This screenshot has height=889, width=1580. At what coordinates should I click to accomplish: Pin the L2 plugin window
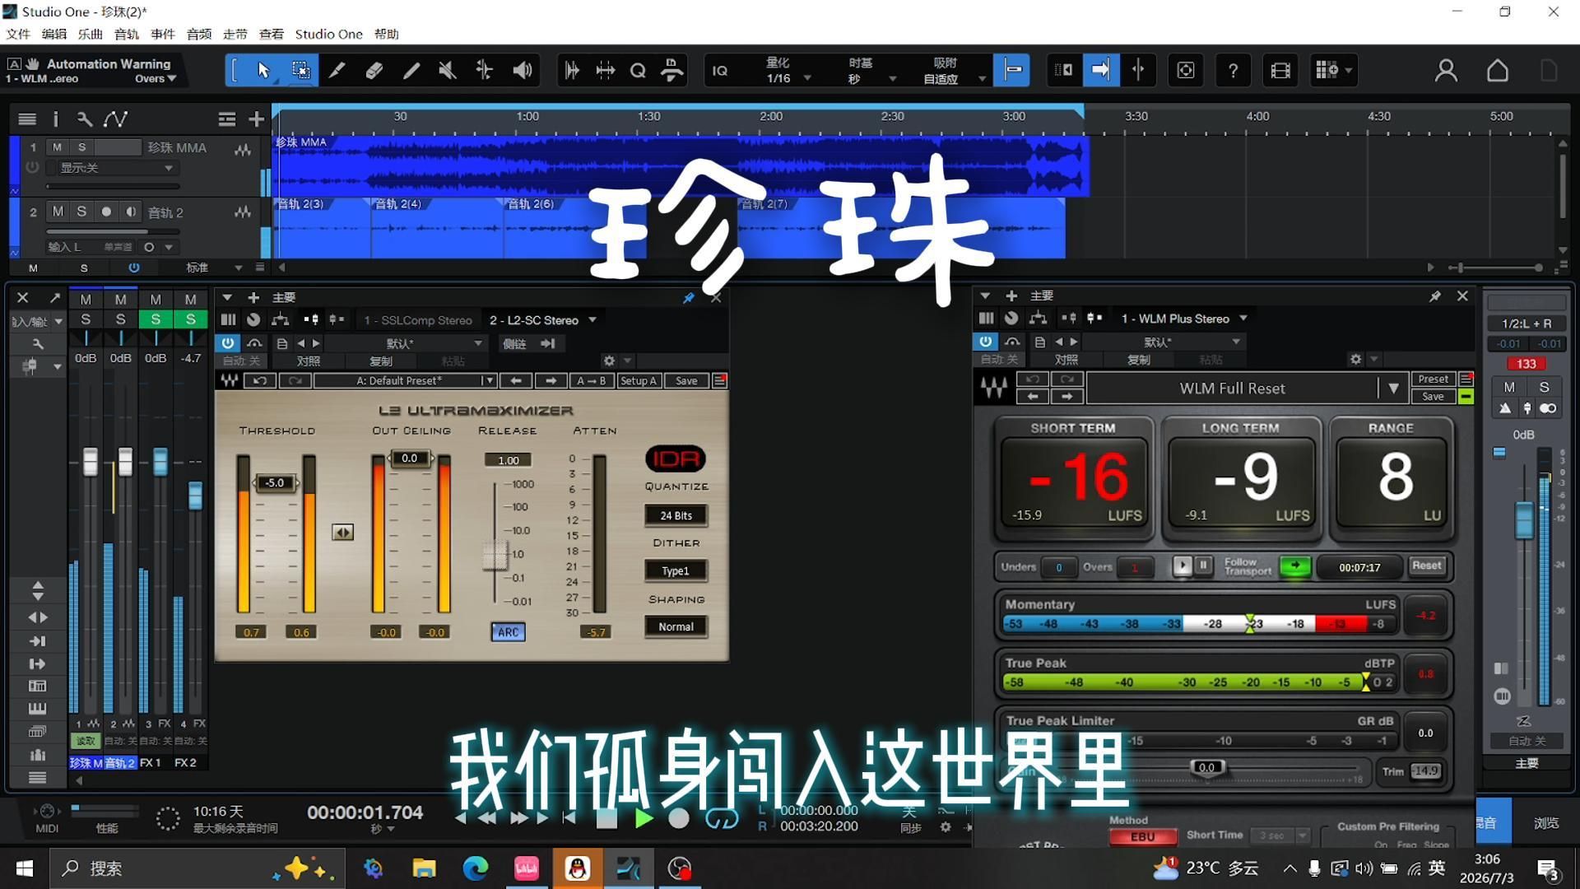[x=689, y=298]
